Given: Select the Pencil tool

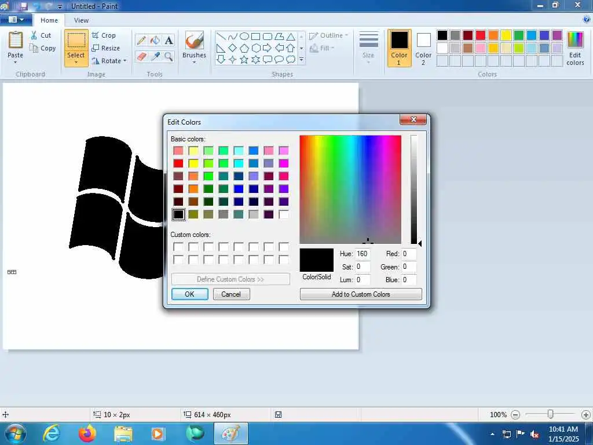Looking at the screenshot, I should click(141, 40).
